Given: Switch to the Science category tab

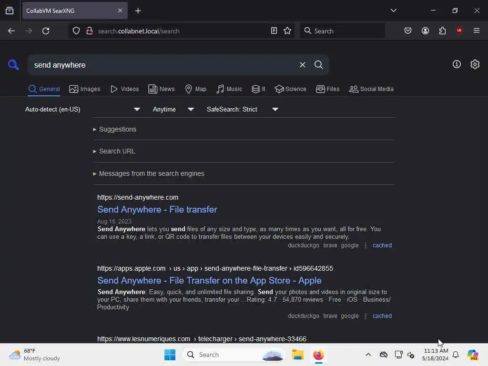Looking at the screenshot, I should [290, 89].
